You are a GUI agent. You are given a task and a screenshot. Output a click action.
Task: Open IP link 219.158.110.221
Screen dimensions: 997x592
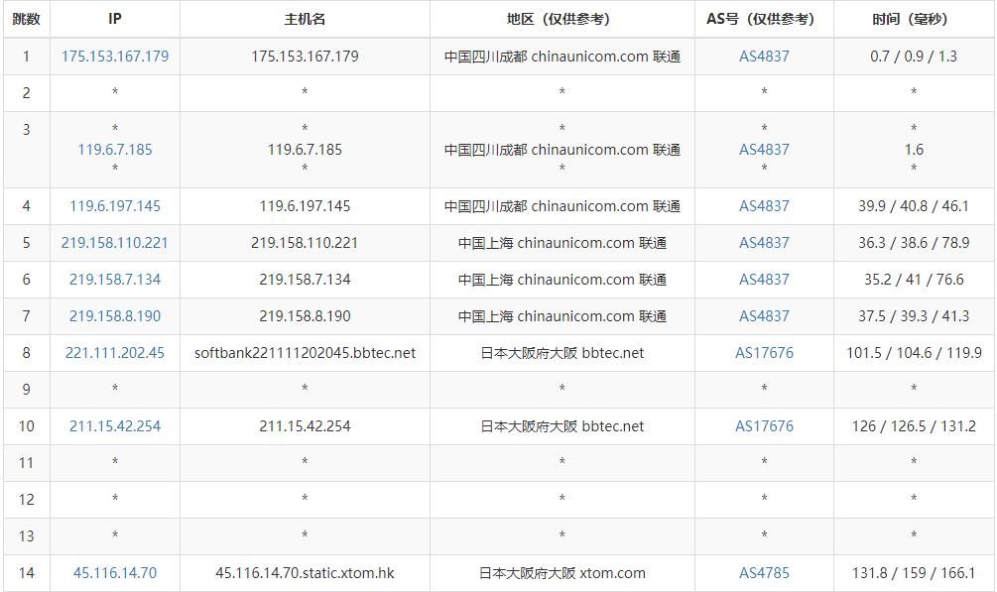coord(115,243)
